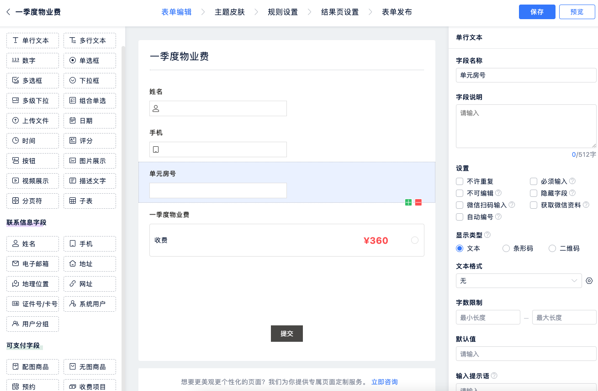Click the 保存 button

tap(537, 12)
